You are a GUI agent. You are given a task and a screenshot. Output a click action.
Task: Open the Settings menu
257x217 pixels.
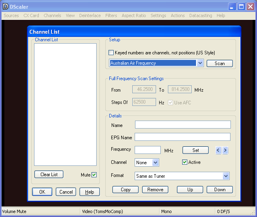[158, 15]
